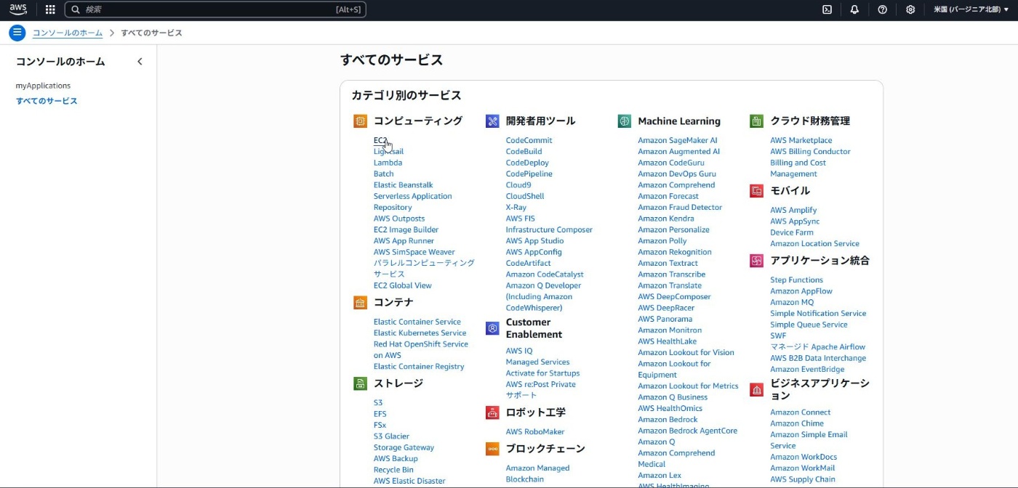This screenshot has width=1018, height=488.
Task: Click the AWS logo home icon
Action: click(x=18, y=9)
